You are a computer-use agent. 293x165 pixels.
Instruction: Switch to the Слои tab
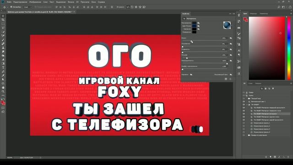tap(250, 83)
